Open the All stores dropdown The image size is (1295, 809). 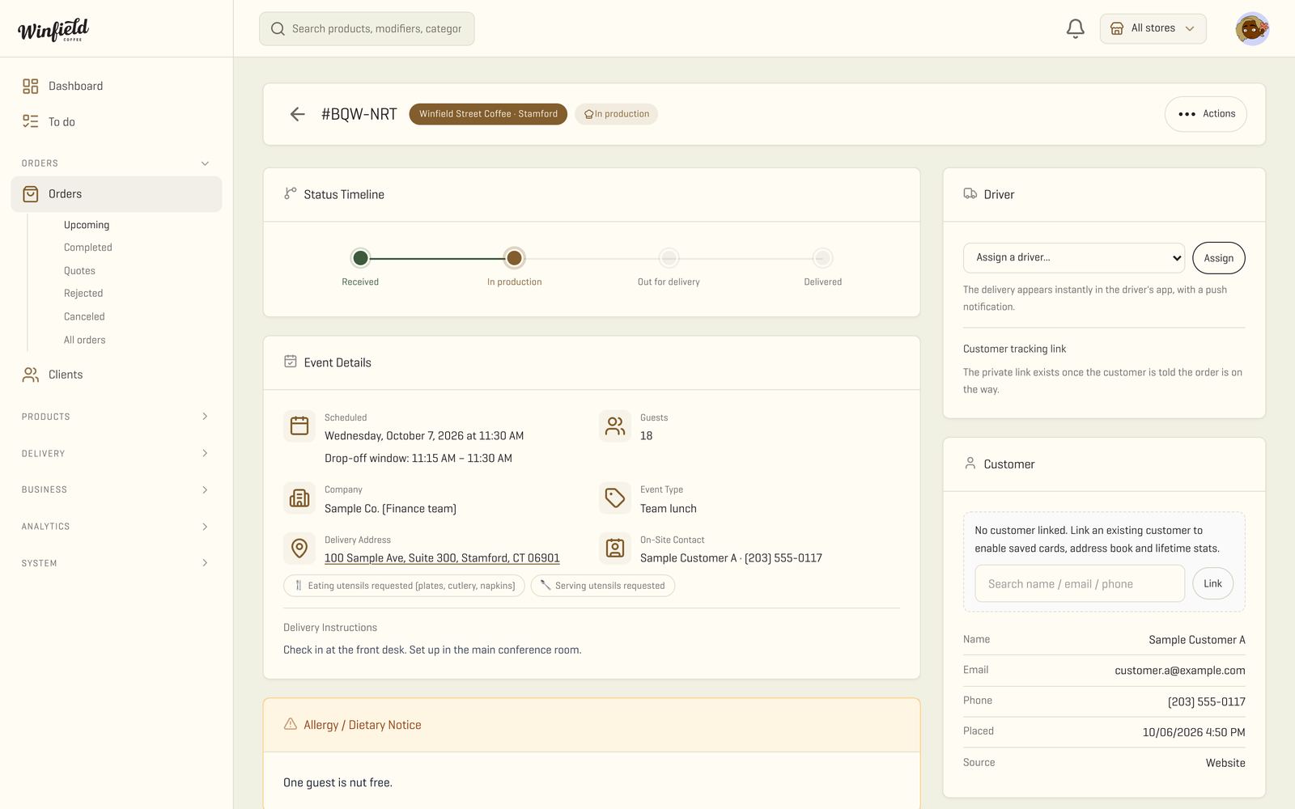coord(1153,29)
